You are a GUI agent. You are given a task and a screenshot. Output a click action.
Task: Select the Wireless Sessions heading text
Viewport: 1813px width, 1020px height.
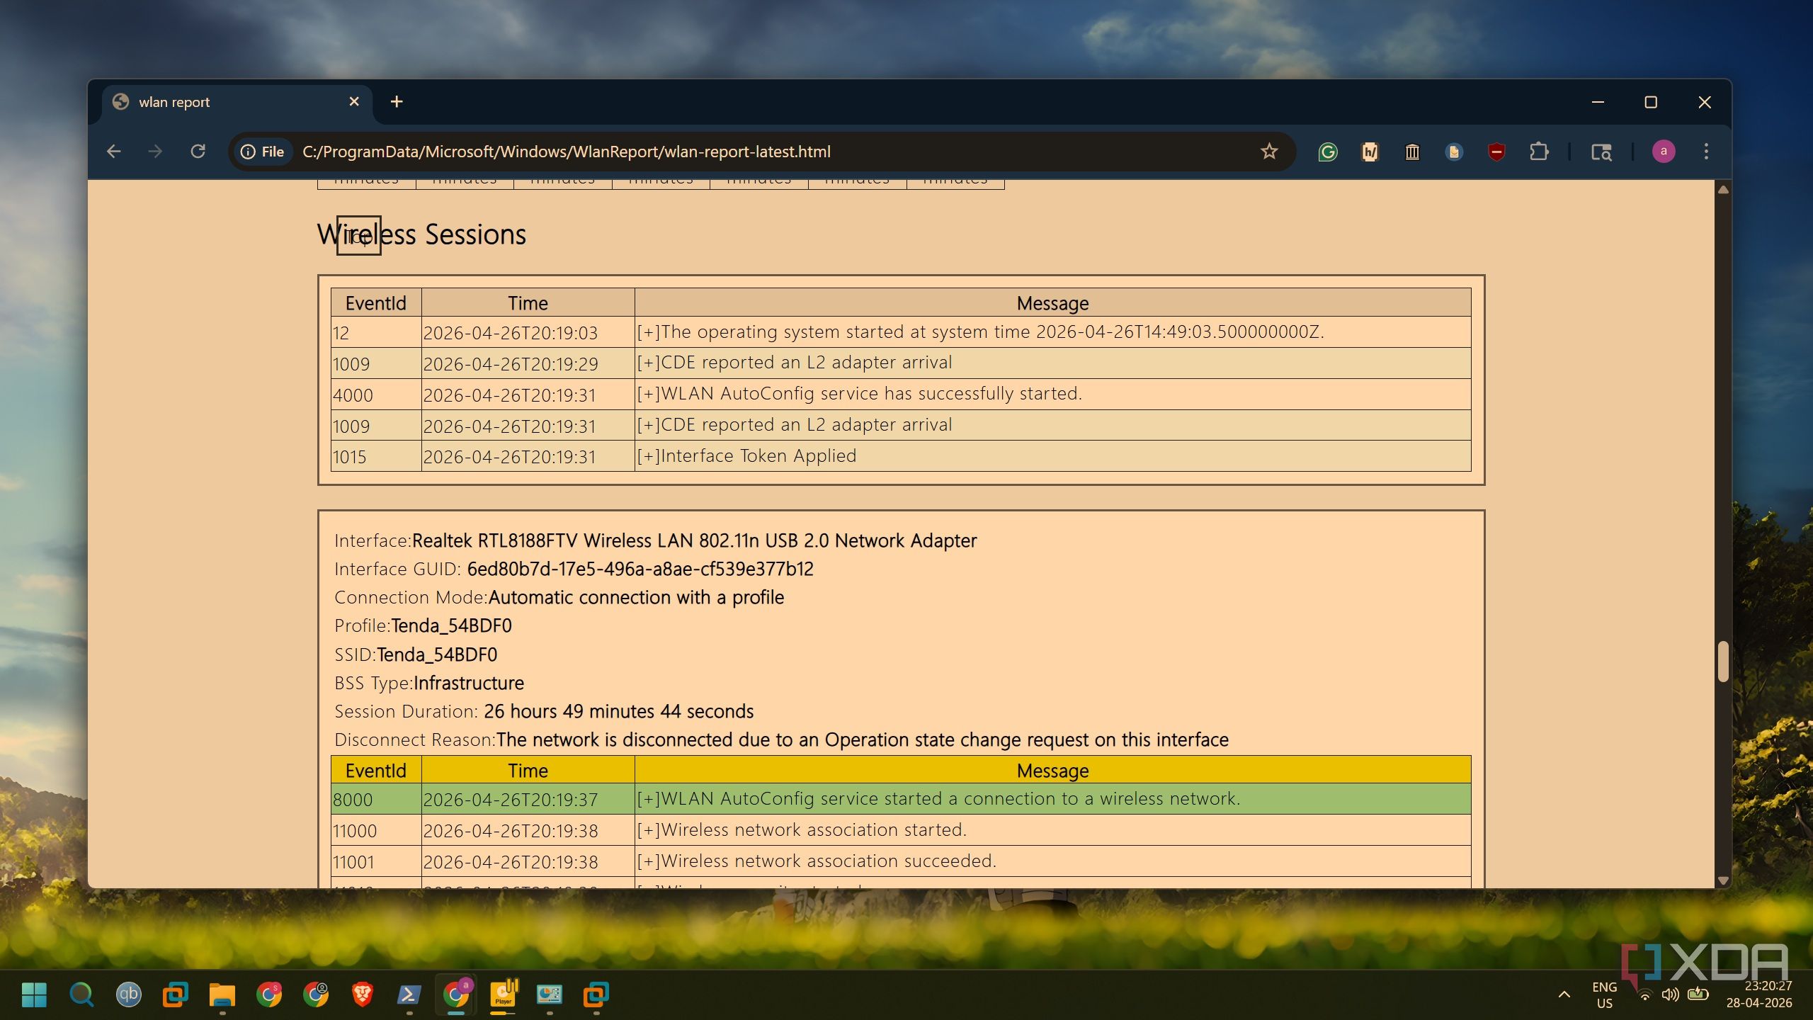click(x=421, y=234)
